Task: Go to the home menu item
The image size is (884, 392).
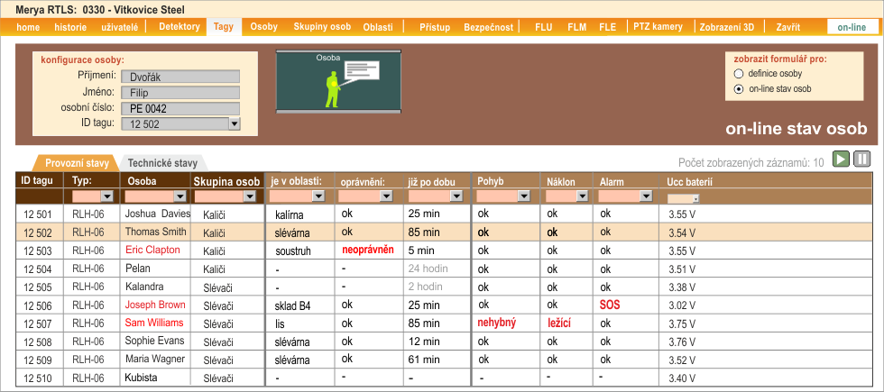Action: coord(28,27)
